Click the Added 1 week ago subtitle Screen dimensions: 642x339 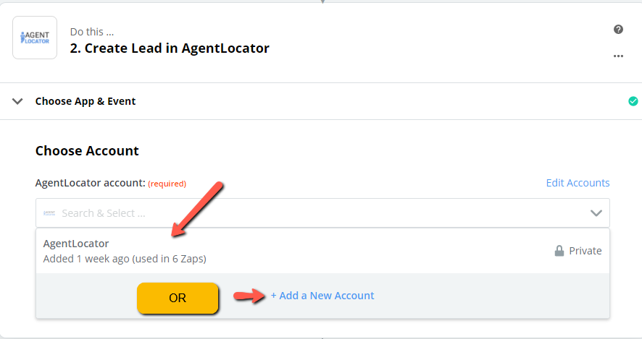pos(125,259)
